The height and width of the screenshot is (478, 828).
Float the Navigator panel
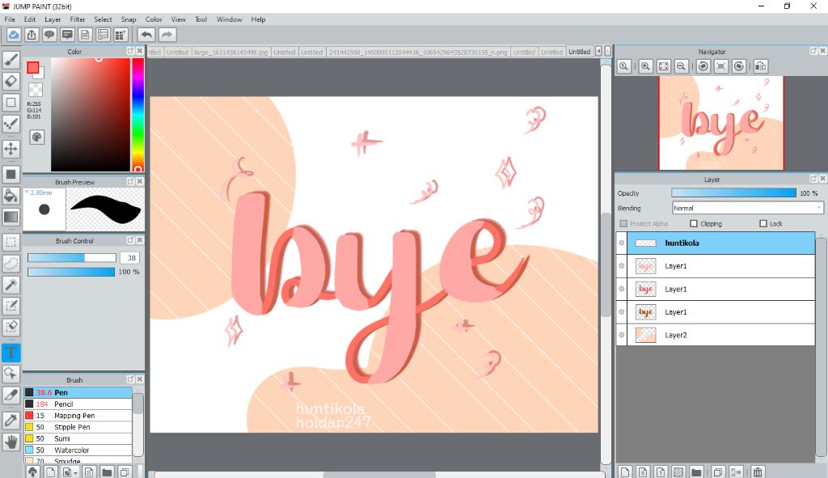813,51
